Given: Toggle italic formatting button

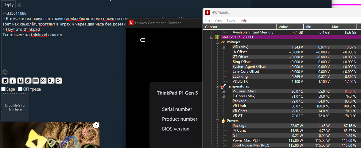Looking at the screenshot, I should tap(13, 80).
